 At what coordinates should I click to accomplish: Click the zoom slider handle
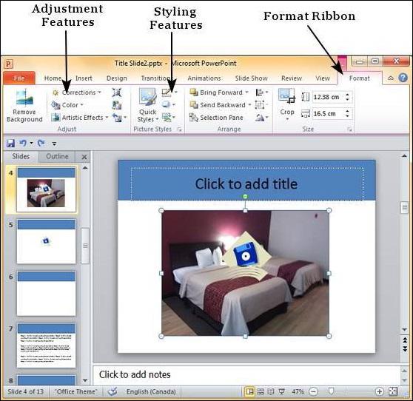coord(332,391)
